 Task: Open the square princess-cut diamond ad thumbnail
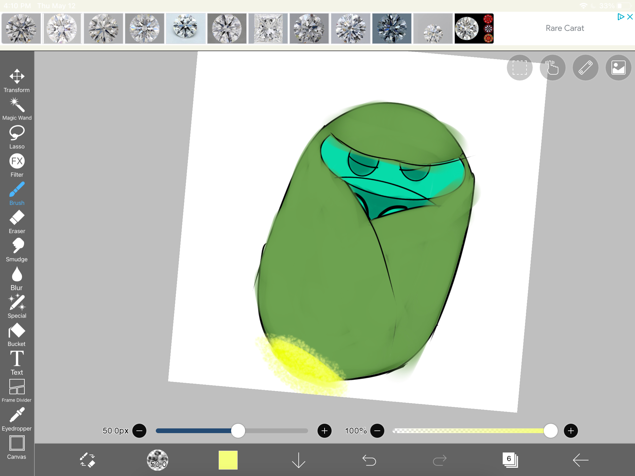point(268,29)
